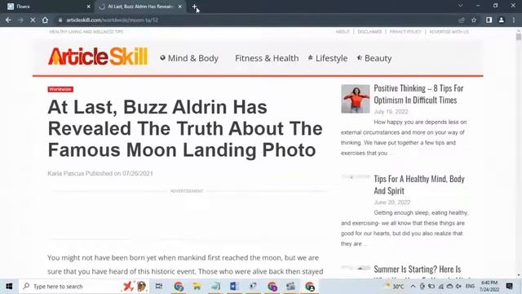Open the Summer Is Starting article link
Screen dimensions: 522x294
coord(417,269)
